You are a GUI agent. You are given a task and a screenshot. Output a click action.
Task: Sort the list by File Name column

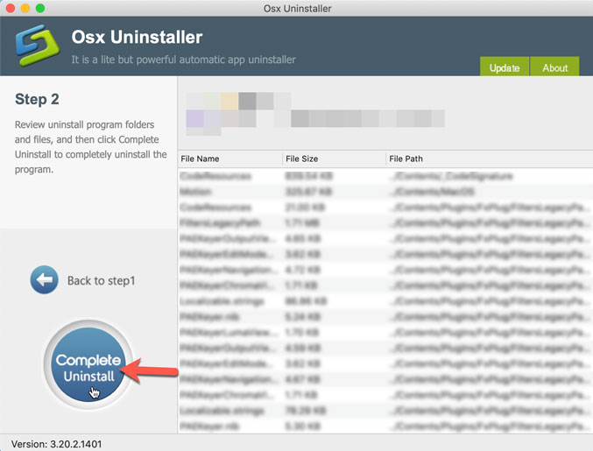pyautogui.click(x=229, y=159)
